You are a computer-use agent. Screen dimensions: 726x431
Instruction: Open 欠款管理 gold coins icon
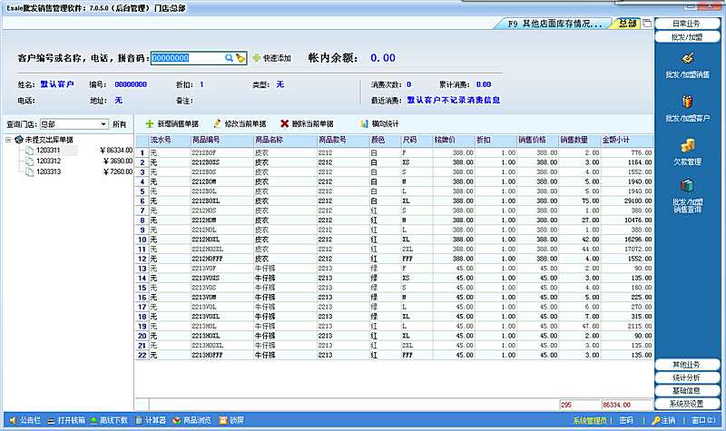click(688, 150)
